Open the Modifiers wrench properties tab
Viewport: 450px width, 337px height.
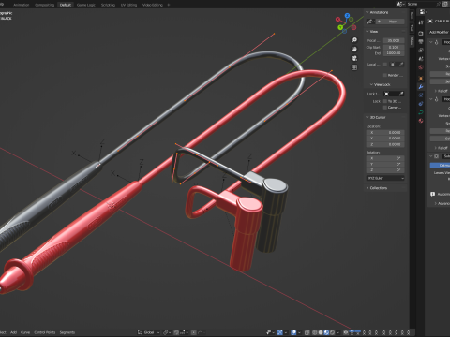point(421,86)
